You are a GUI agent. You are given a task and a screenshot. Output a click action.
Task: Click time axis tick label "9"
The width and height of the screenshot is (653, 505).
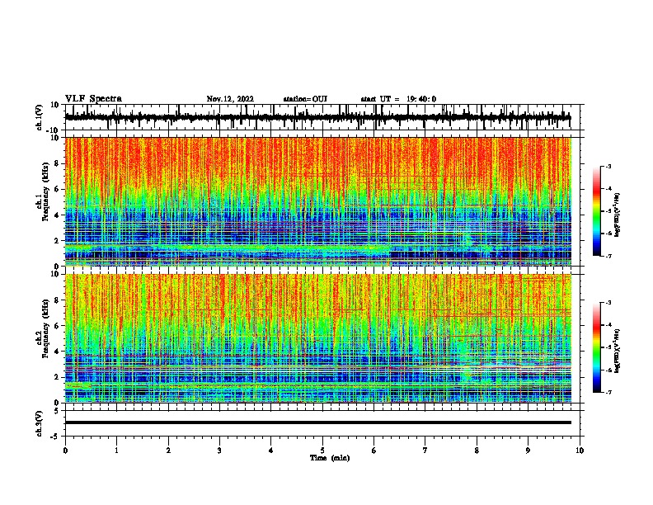(528, 451)
